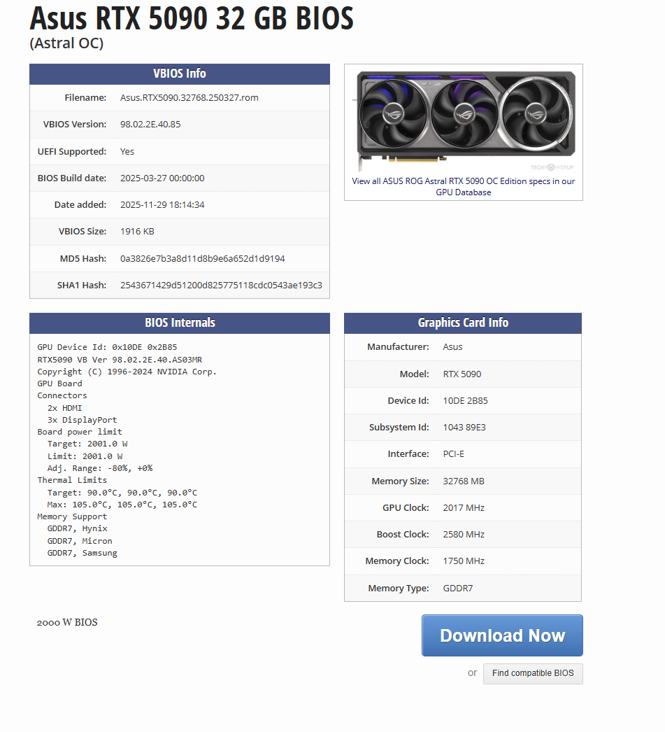665x732 pixels.
Task: Click the (Astral OC) subtitle
Action: click(x=66, y=43)
